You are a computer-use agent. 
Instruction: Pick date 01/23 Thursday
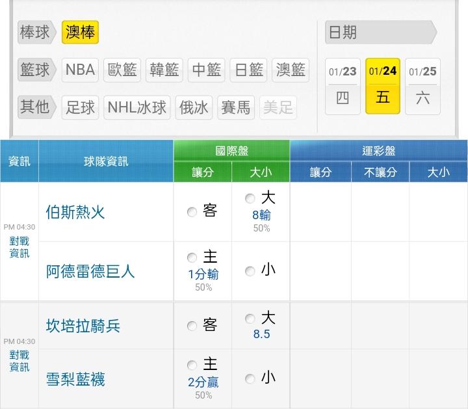[x=343, y=86]
